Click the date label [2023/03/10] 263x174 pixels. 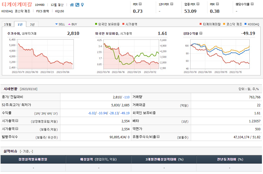coord(29,89)
